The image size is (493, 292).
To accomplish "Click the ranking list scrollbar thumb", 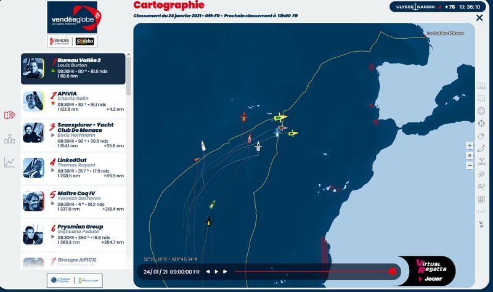I will tap(128, 76).
